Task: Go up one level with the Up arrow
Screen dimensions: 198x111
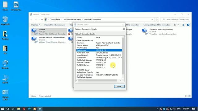Action: pos(42,19)
